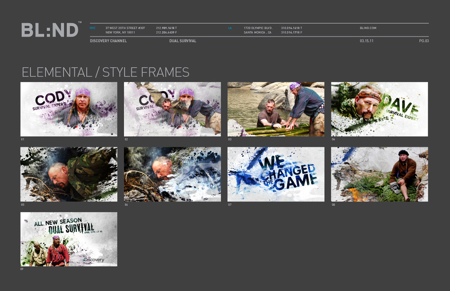Screen dimensions: 450x291
Task: Click the Dual Survival project title
Action: (183, 41)
